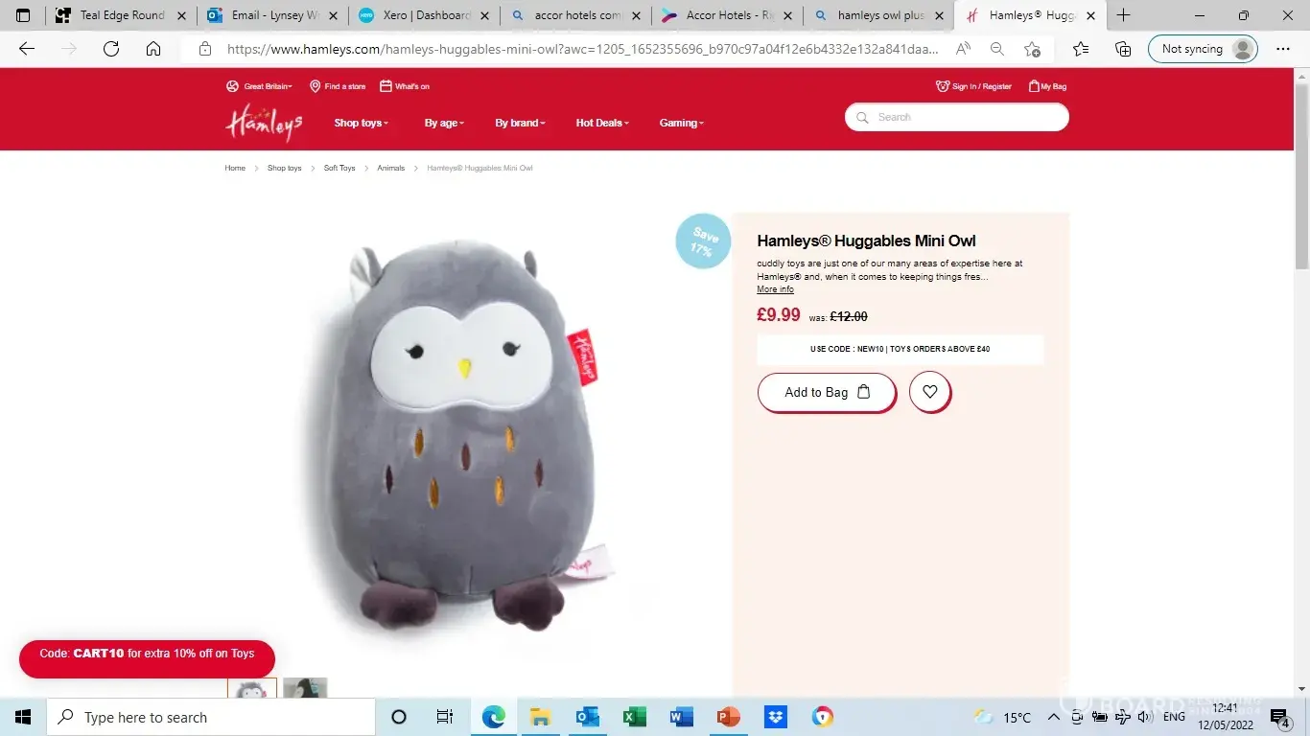Open the Windows Start menu
This screenshot has width=1310, height=736.
point(23,717)
